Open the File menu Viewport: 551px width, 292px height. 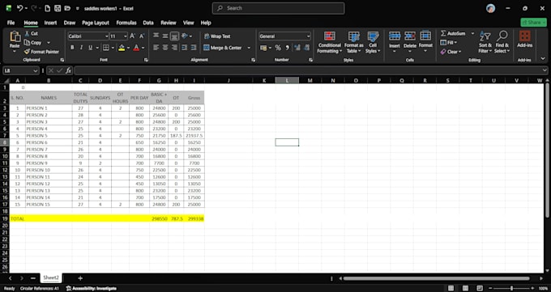click(x=11, y=23)
